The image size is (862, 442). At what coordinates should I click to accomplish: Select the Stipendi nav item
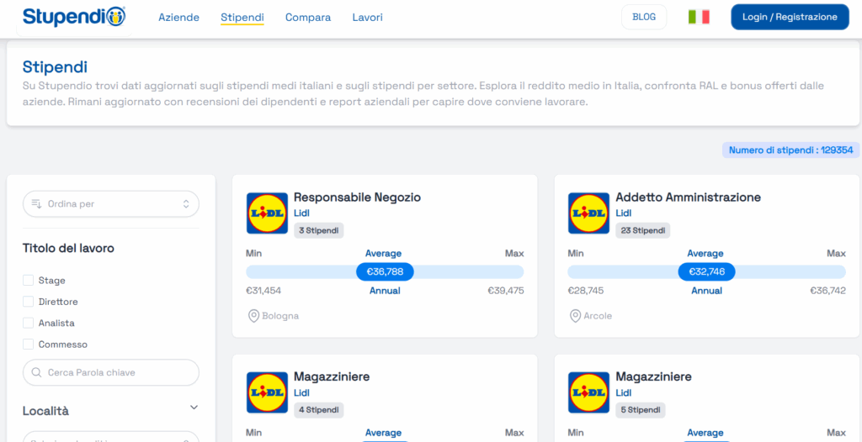pos(242,18)
